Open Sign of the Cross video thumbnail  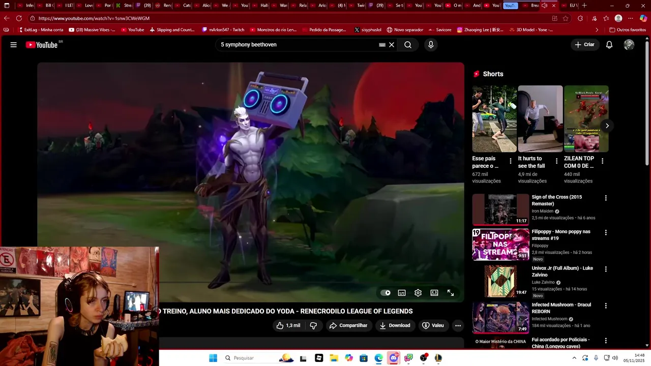tap(500, 209)
